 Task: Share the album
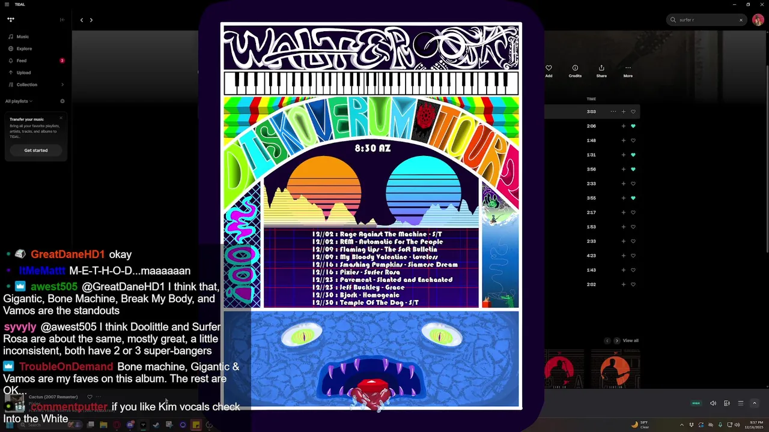click(x=601, y=71)
